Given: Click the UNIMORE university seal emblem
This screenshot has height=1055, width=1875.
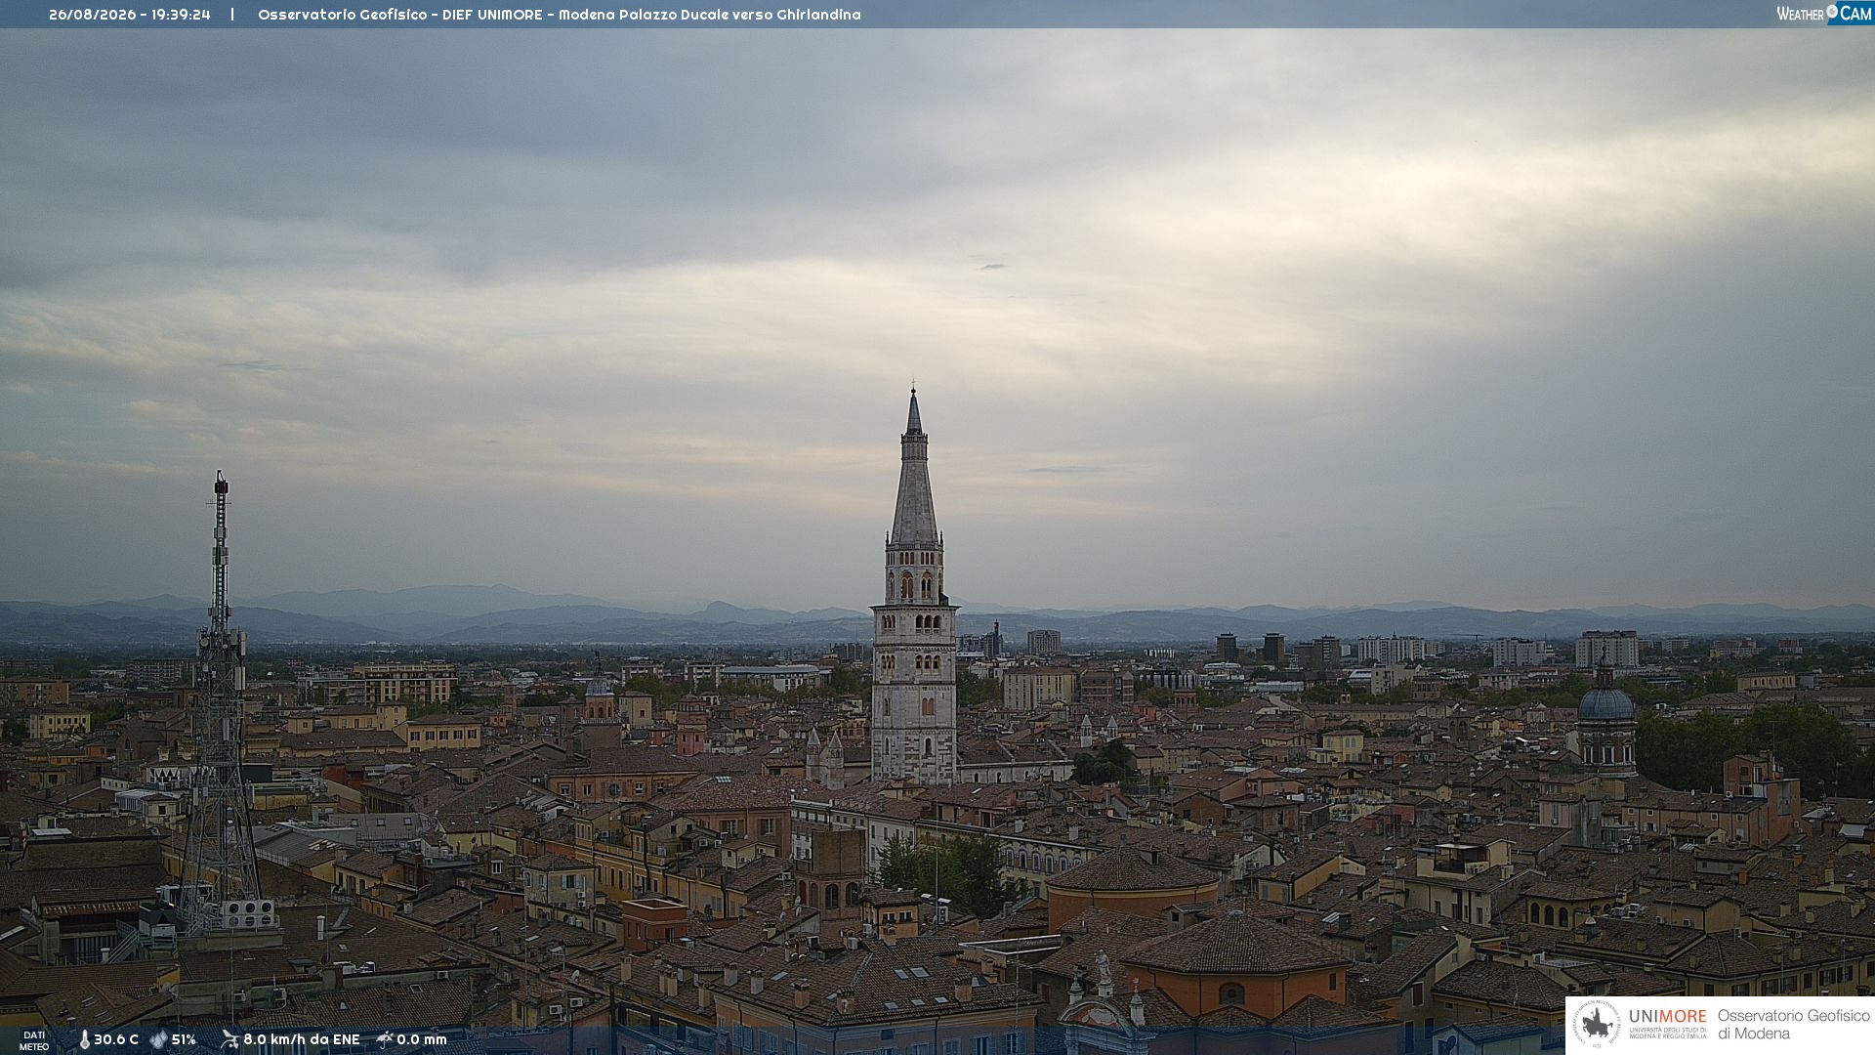Looking at the screenshot, I should [x=1597, y=1025].
